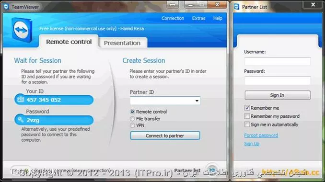The height and width of the screenshot is (182, 325).
Task: Minimize the TeamViewer window
Action: tap(190, 5)
